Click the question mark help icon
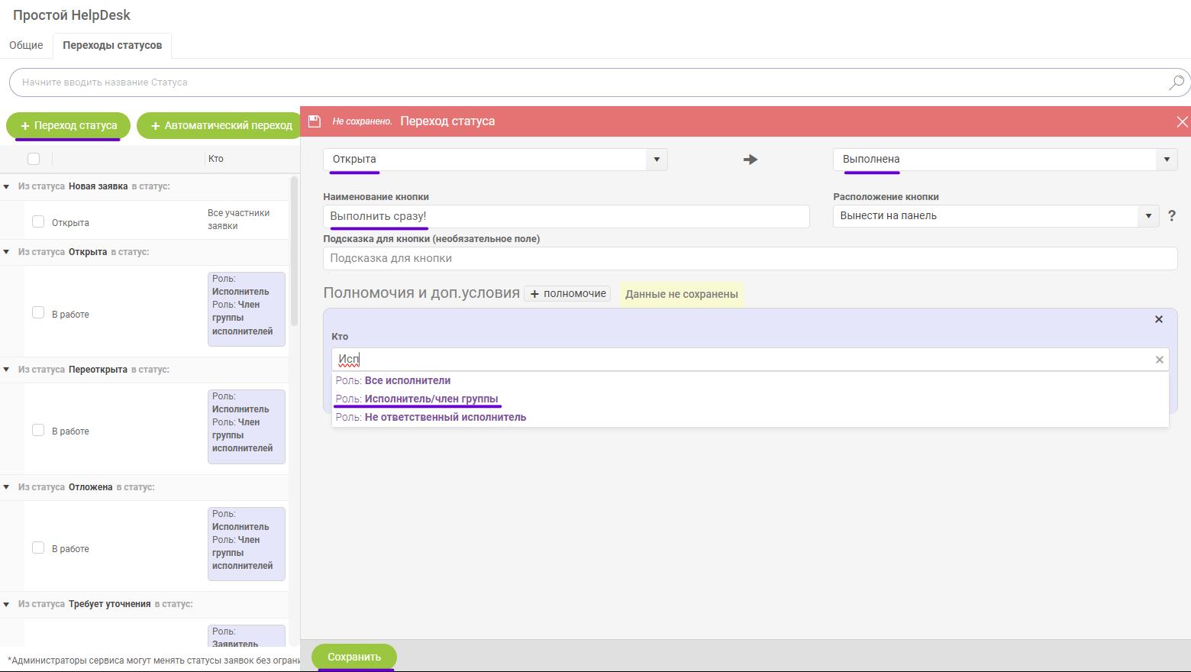The image size is (1191, 672). click(x=1171, y=216)
